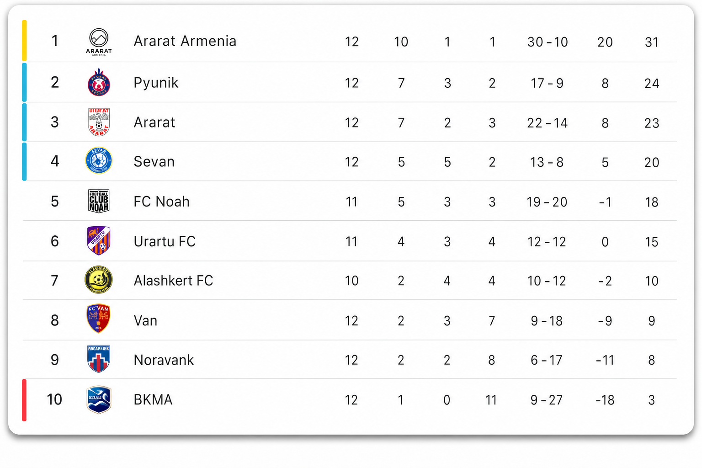The height and width of the screenshot is (468, 702).
Task: Select Van's position number 8
Action: (x=55, y=320)
